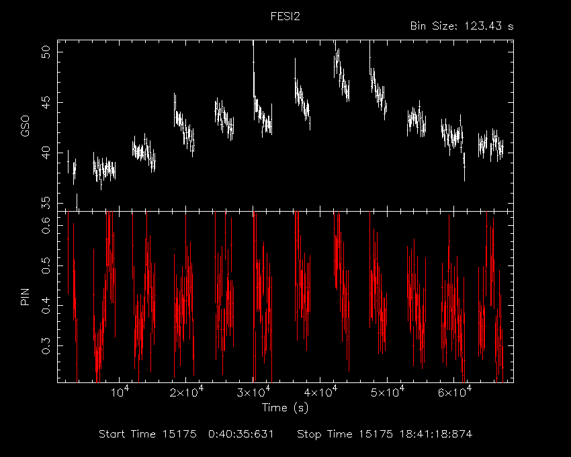The image size is (571, 457).
Task: Click the GSO y-axis label
Action: [25, 126]
